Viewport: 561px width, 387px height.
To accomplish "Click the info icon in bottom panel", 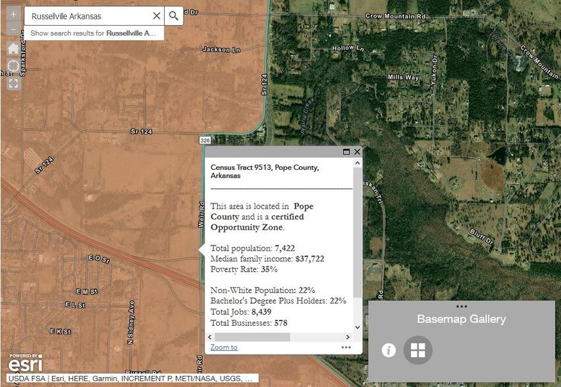I will point(388,350).
